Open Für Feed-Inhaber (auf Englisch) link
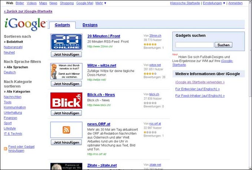This screenshot has height=170, width=252. pos(200,96)
